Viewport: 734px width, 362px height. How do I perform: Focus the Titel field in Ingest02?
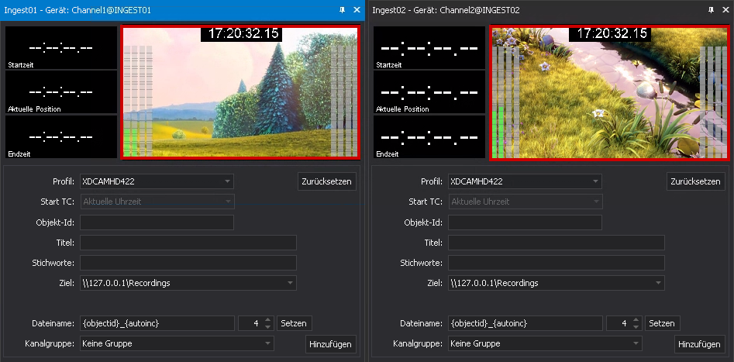pos(556,243)
